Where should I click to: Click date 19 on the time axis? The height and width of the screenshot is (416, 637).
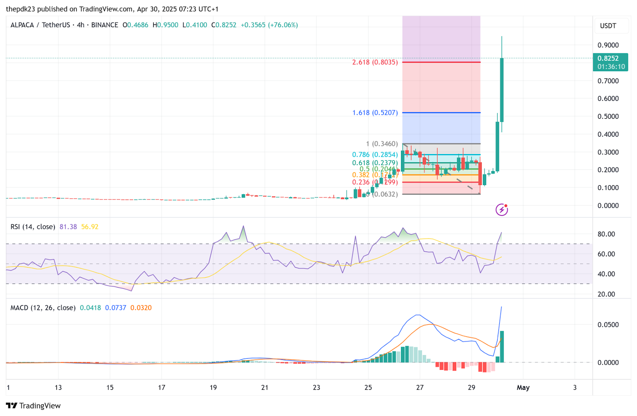[213, 387]
